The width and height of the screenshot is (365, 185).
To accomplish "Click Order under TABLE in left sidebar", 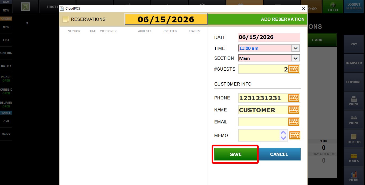I will 6,134.
